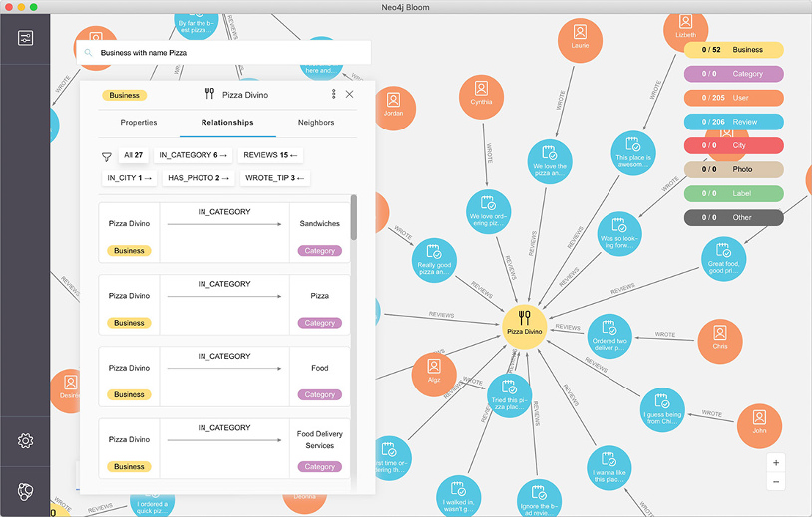Select the Business legend entry

click(x=734, y=50)
